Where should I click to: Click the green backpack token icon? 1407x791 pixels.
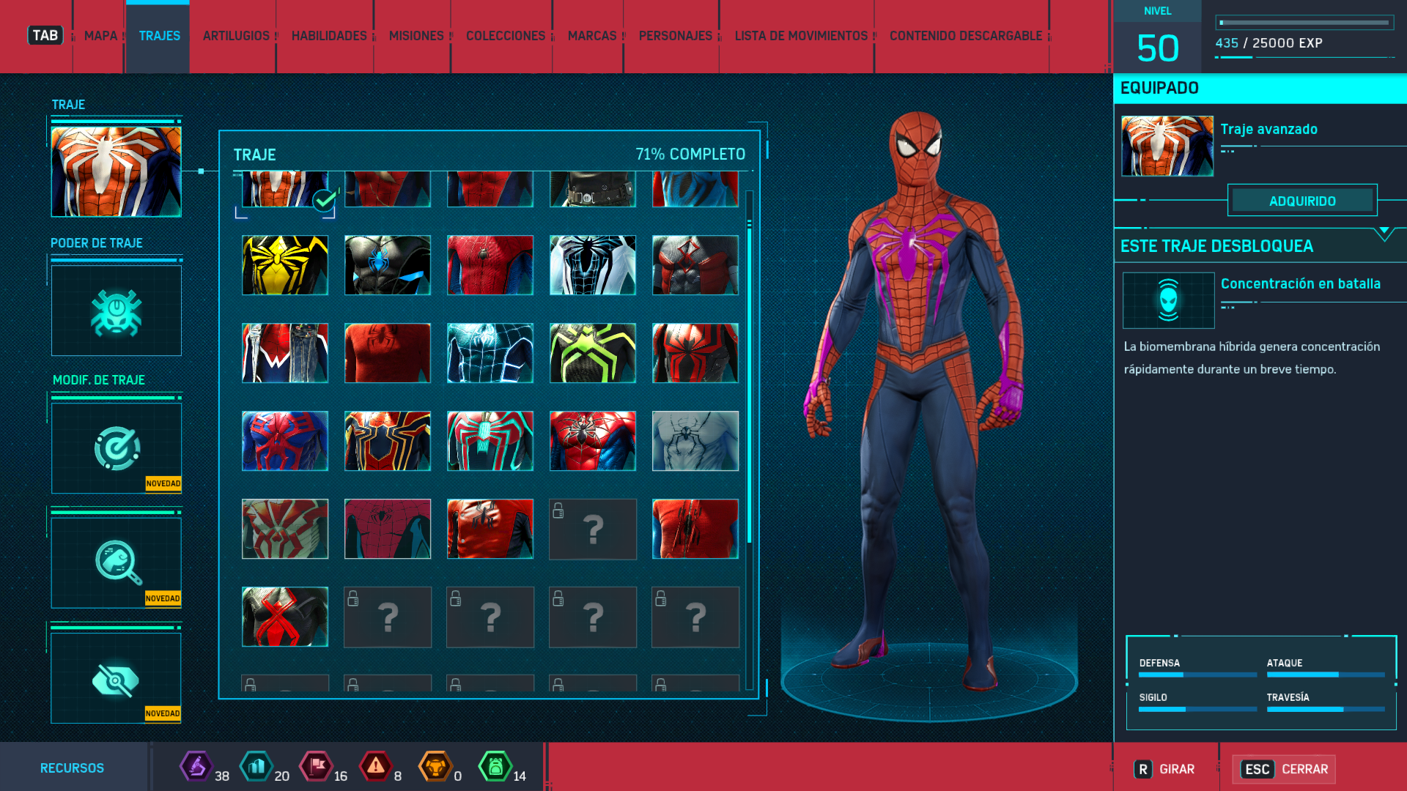point(495,767)
